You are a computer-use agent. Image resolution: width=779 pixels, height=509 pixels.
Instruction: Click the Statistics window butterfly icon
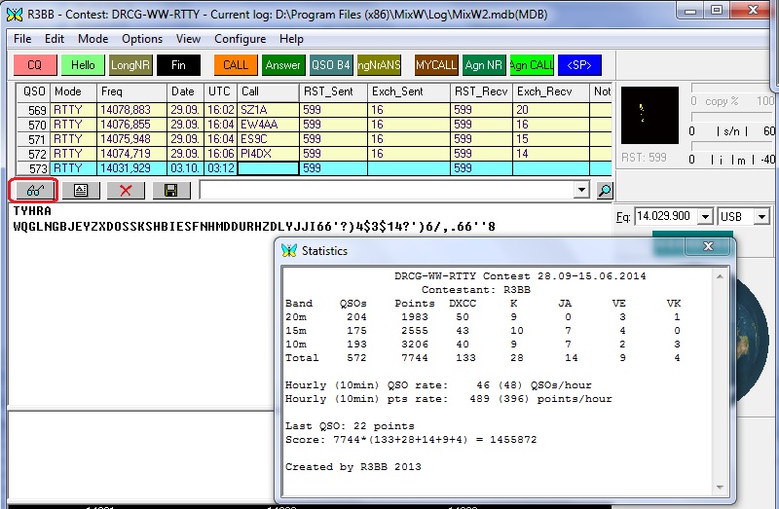point(288,250)
